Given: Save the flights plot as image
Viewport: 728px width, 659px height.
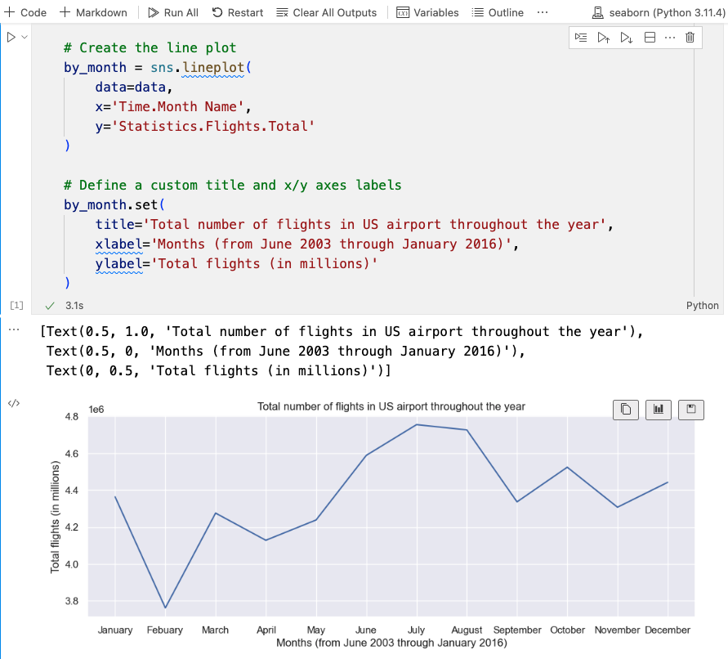Looking at the screenshot, I should (x=690, y=409).
